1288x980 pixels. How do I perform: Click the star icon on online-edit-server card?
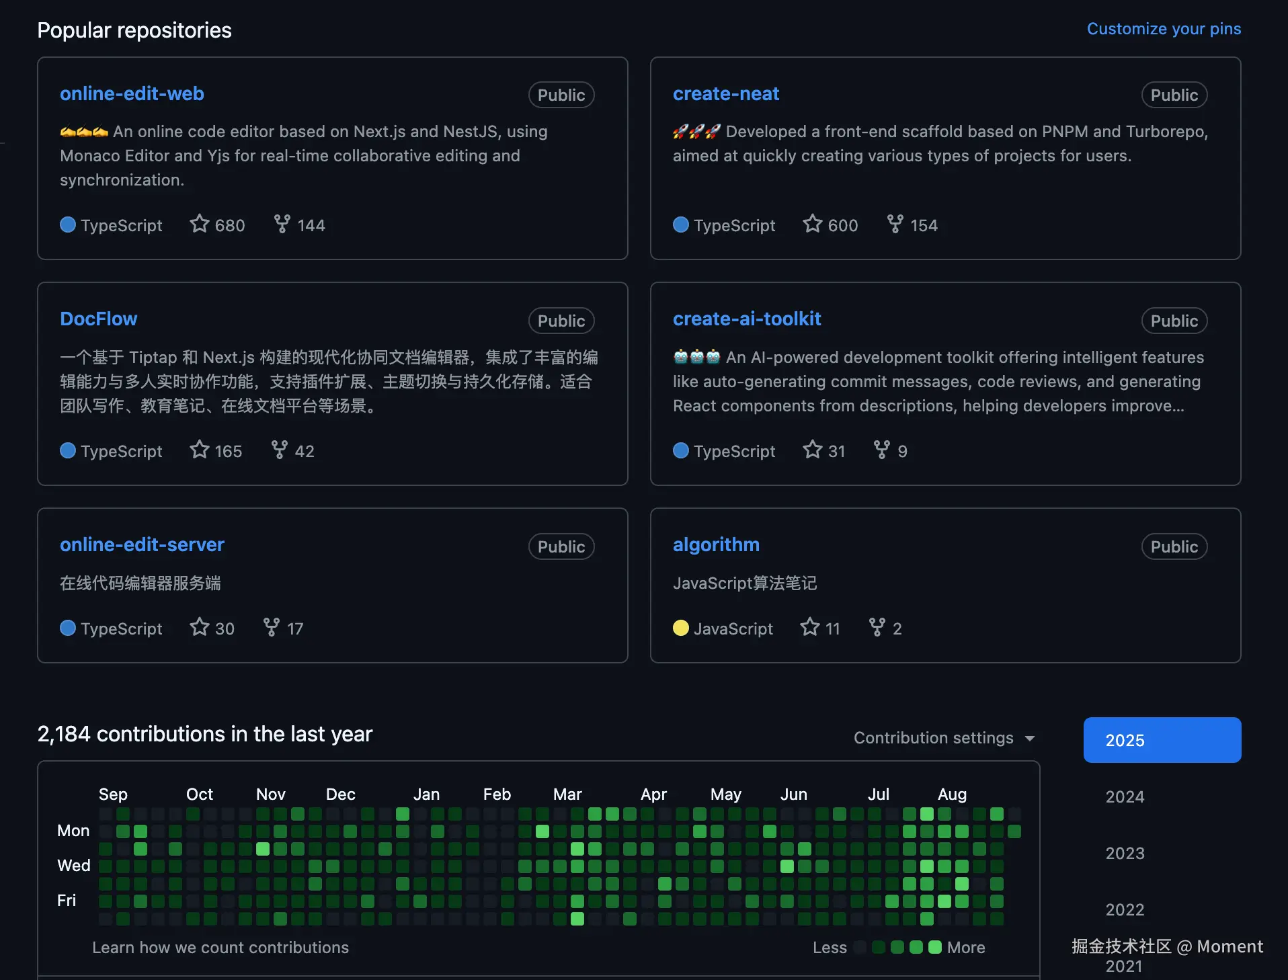(x=200, y=626)
